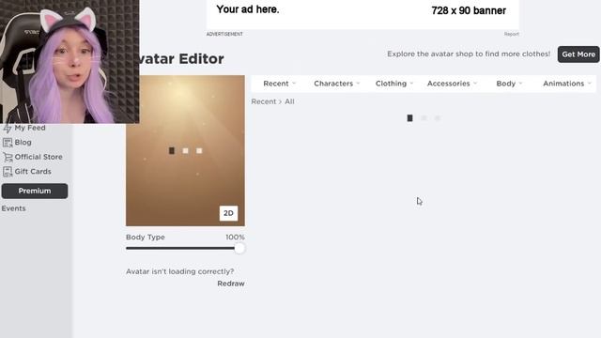The width and height of the screenshot is (601, 338).
Task: Click the ADVERTISEMENT label
Action: [224, 34]
